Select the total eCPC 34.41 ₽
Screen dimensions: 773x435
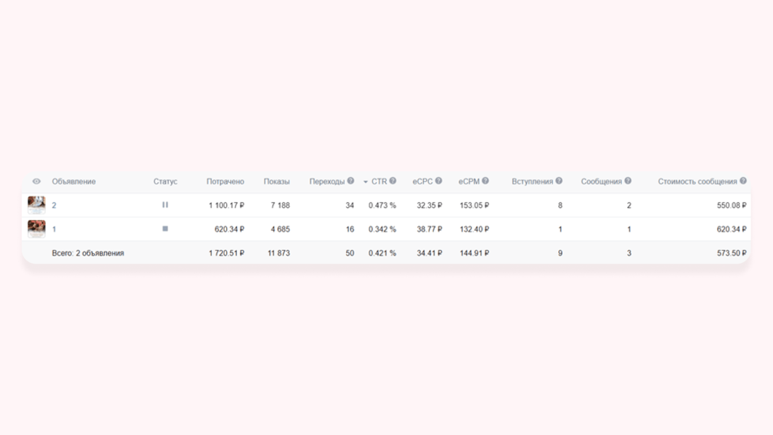click(x=430, y=253)
